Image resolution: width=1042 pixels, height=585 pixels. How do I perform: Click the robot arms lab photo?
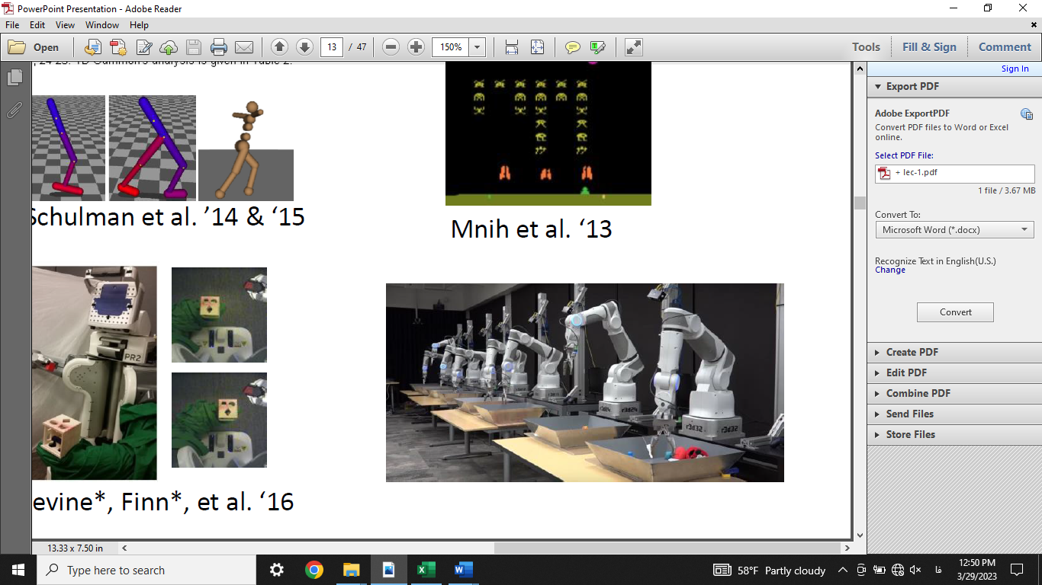[585, 382]
